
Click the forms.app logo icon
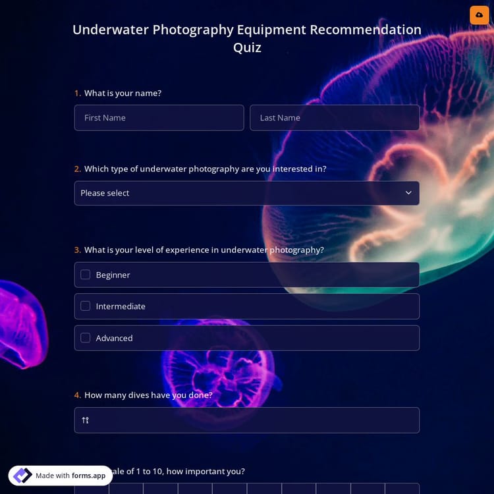pos(22,476)
